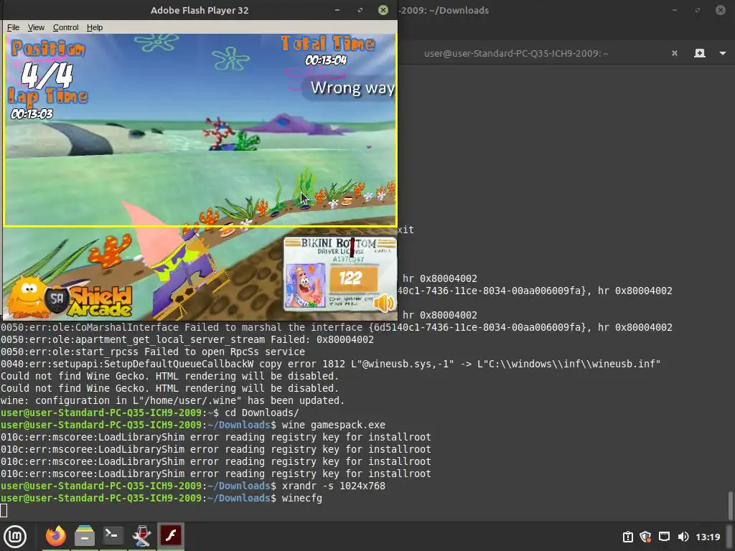
Task: Click the Adobe Flash Player 32 title bar
Action: 200,10
